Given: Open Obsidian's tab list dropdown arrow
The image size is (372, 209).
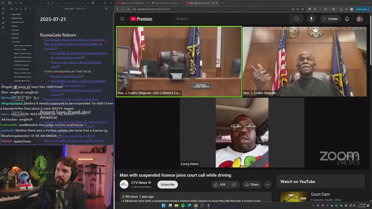Looking at the screenshot, I should (88, 3).
